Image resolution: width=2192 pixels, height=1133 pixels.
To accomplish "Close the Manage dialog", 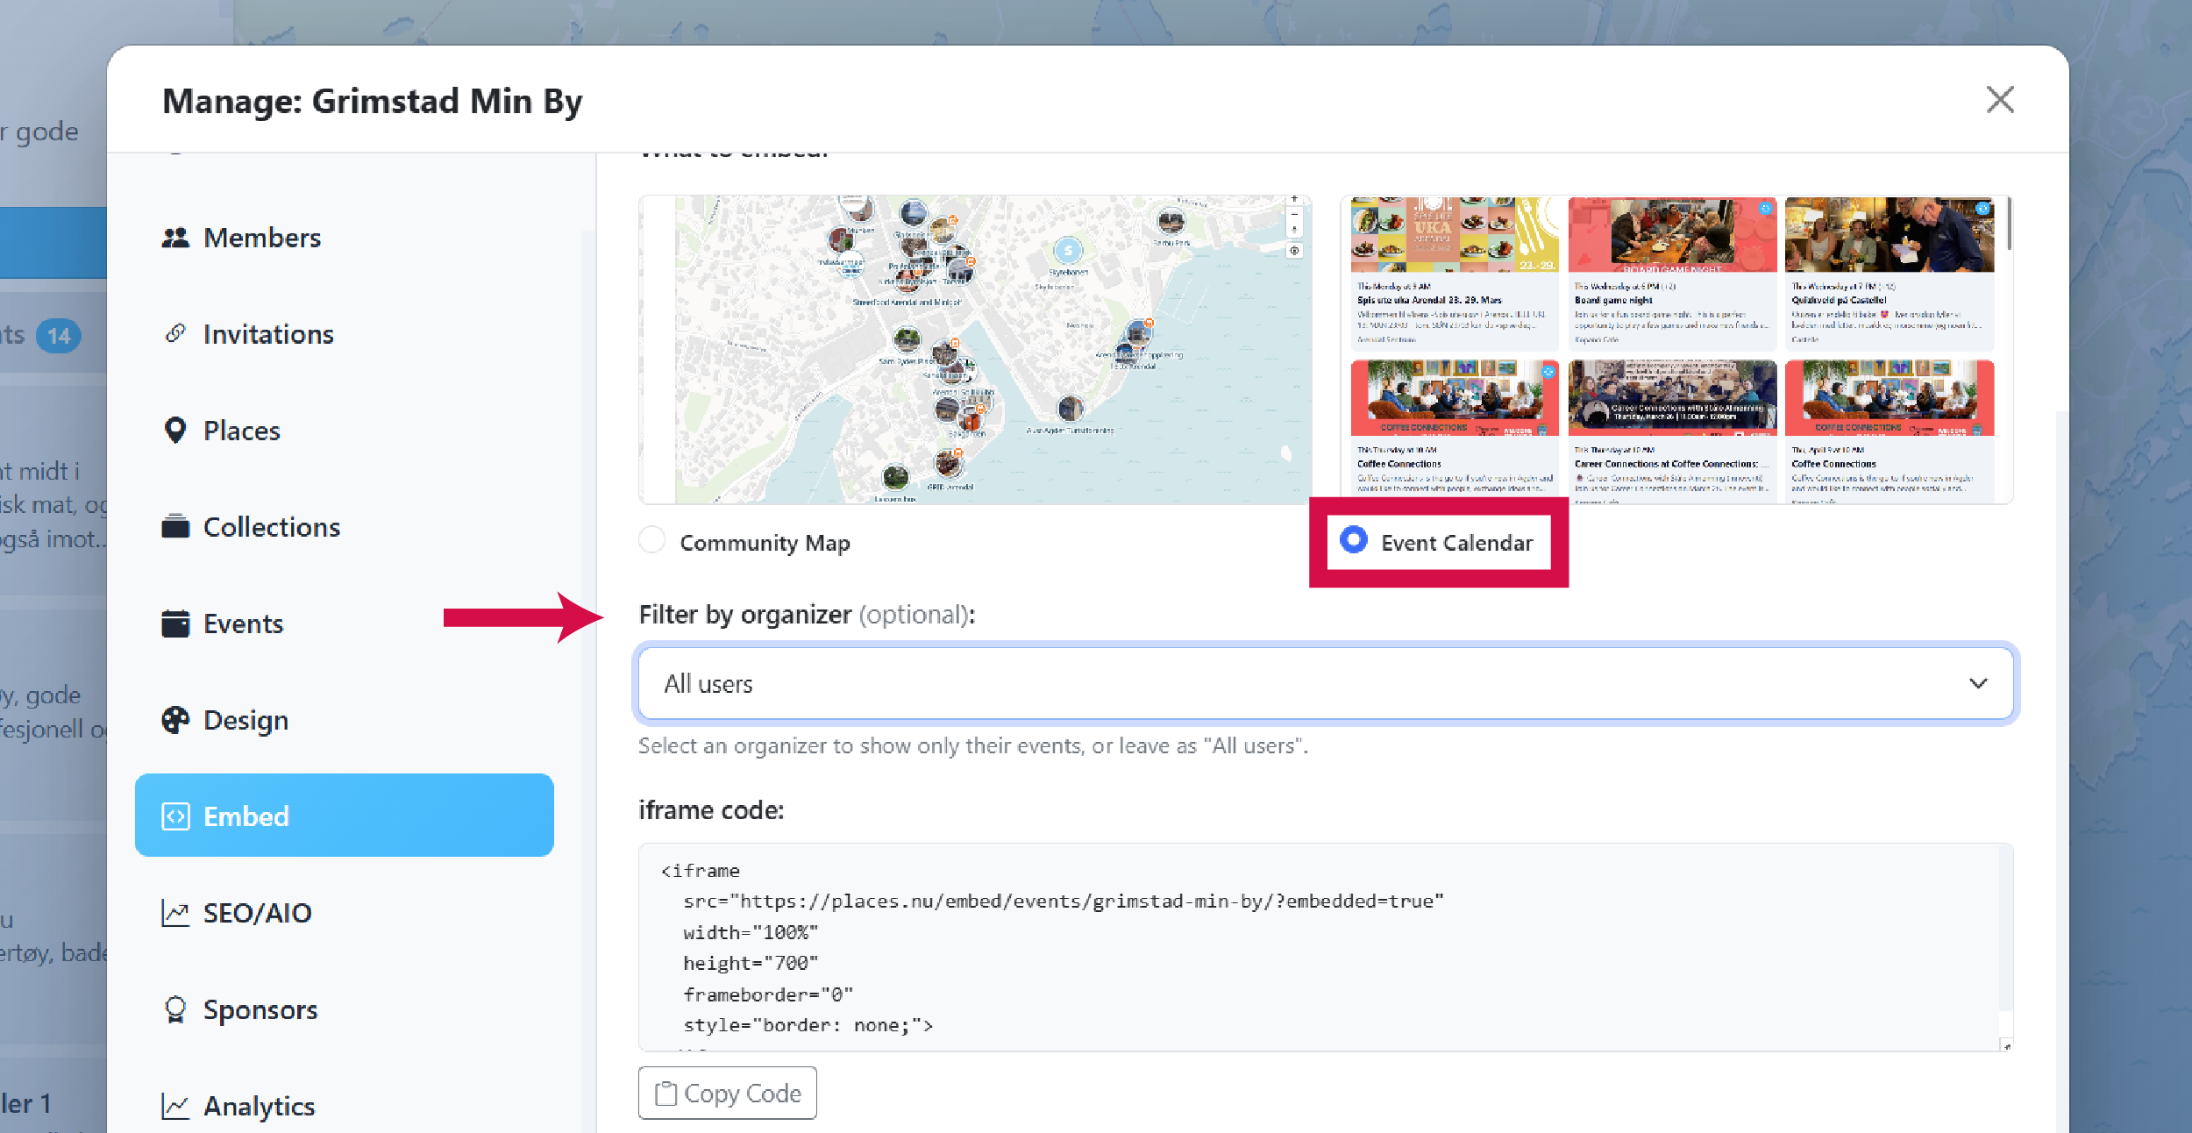I will pos(2000,100).
